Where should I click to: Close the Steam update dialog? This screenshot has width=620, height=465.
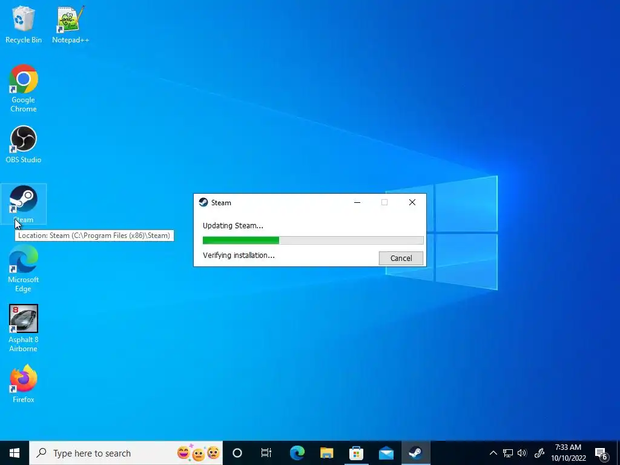click(412, 202)
